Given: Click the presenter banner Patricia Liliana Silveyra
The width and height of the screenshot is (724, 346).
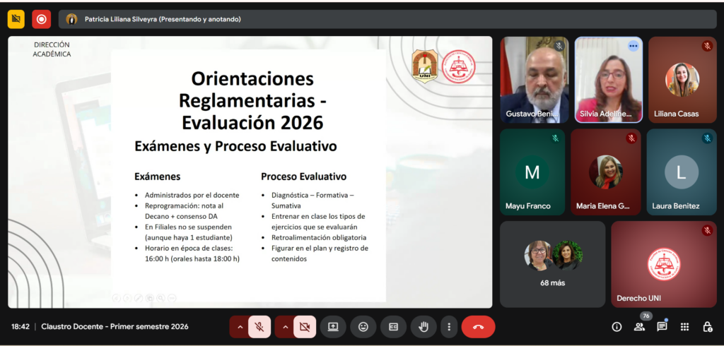Looking at the screenshot, I should click(163, 19).
